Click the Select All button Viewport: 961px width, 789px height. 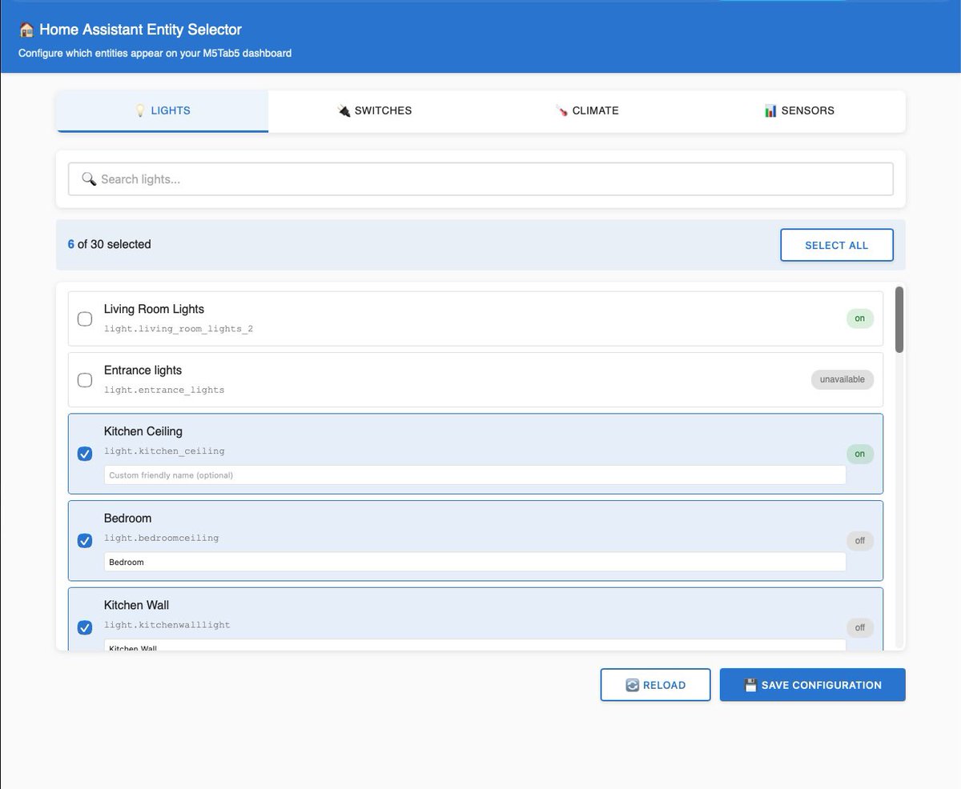837,245
